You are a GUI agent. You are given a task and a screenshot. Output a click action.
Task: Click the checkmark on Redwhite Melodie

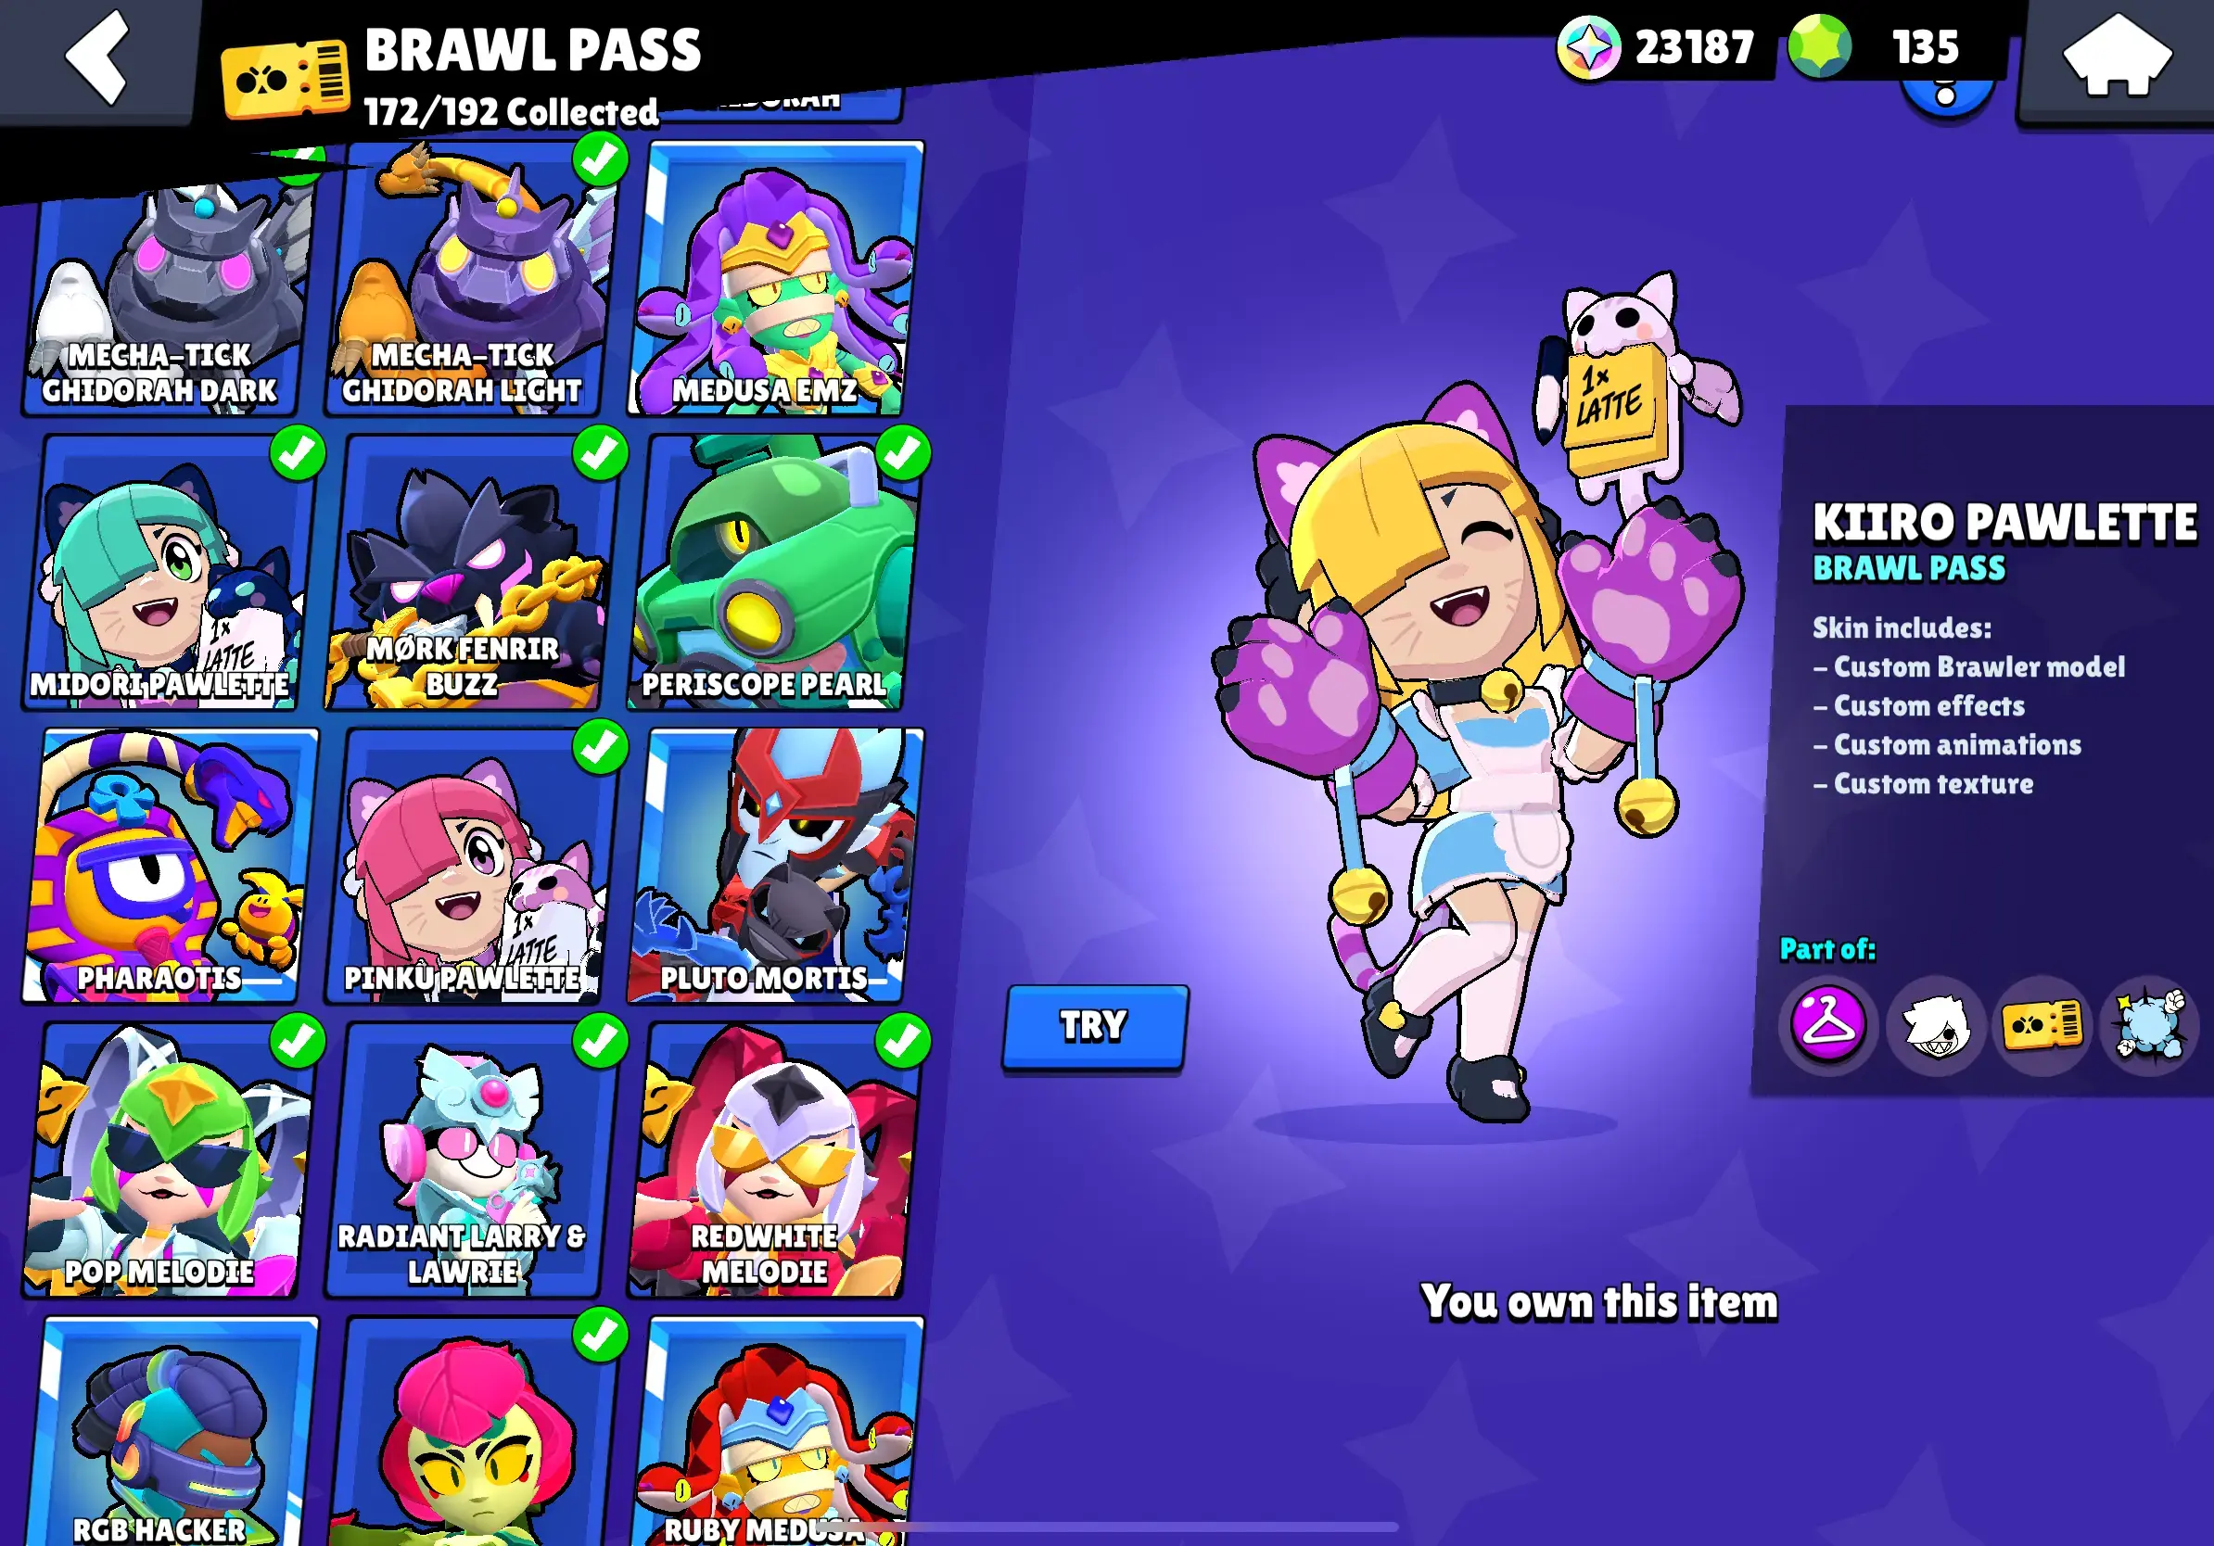coord(904,1041)
